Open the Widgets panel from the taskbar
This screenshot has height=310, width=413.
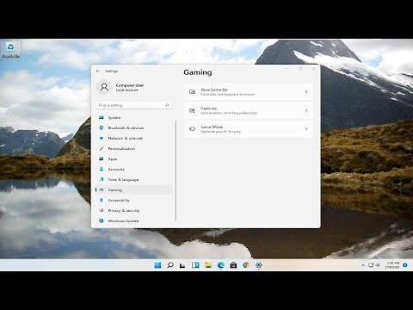[195, 265]
